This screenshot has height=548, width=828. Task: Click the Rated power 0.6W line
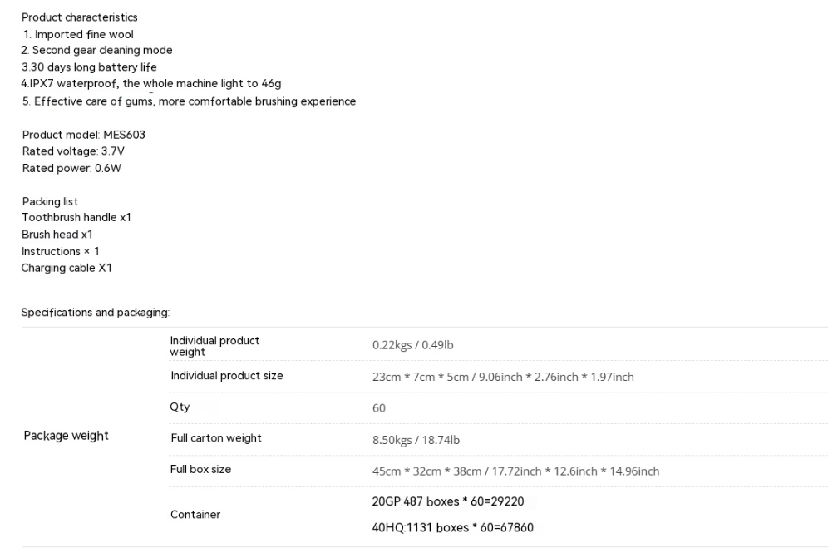click(x=71, y=168)
